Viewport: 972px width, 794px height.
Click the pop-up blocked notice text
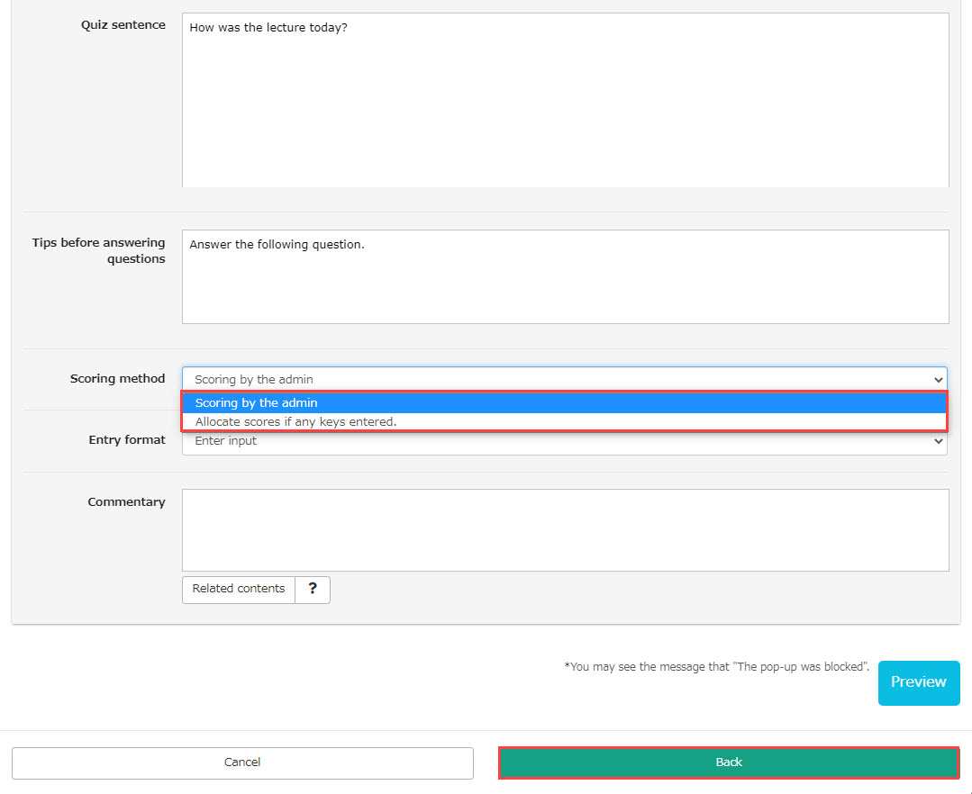716,667
